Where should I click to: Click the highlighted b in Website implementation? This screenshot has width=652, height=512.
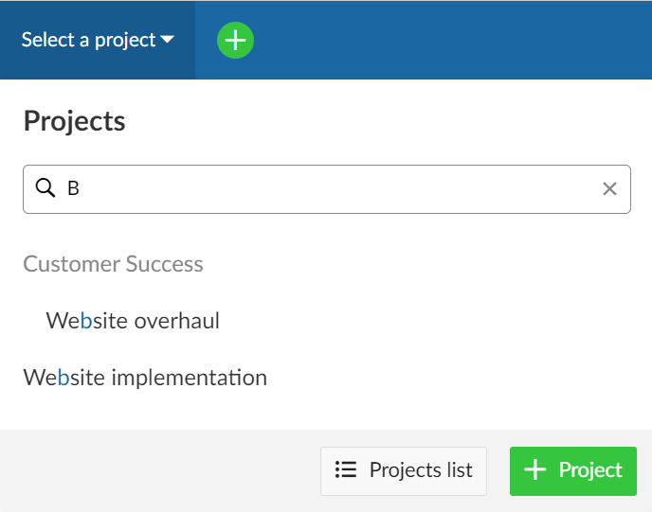(x=63, y=378)
